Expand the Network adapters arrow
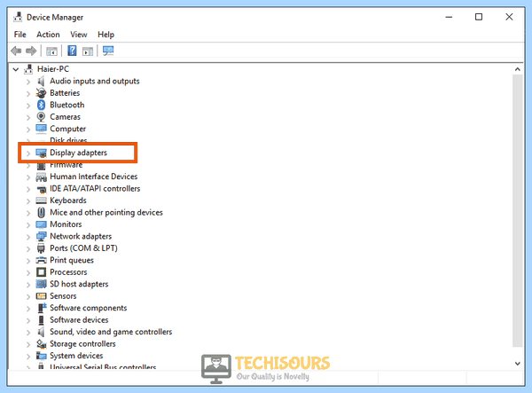 click(28, 237)
